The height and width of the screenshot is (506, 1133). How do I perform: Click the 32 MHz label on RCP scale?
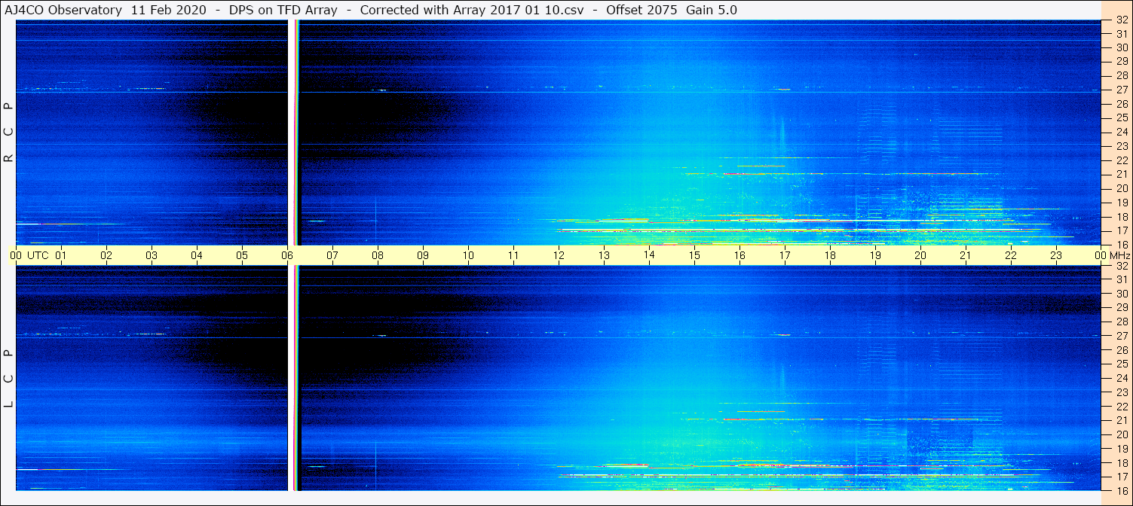point(1121,20)
